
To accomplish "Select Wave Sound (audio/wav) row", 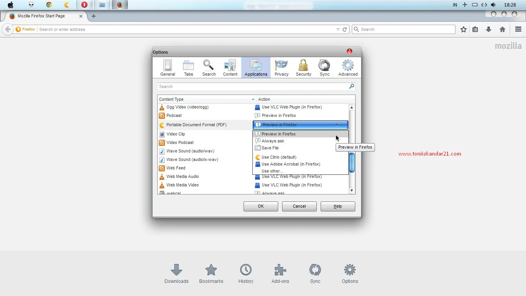I will [205, 151].
